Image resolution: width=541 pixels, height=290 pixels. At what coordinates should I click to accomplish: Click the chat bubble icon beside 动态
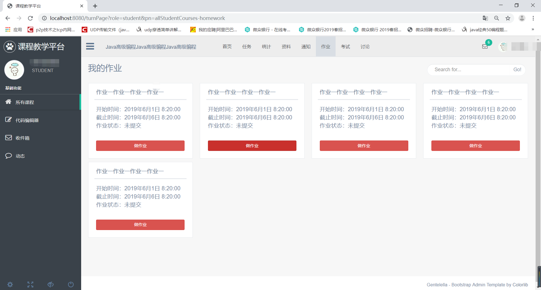(8, 156)
